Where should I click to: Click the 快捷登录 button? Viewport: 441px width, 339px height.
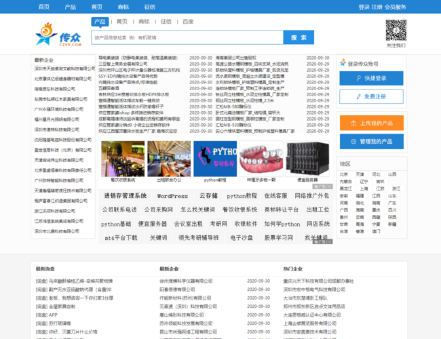point(371,78)
